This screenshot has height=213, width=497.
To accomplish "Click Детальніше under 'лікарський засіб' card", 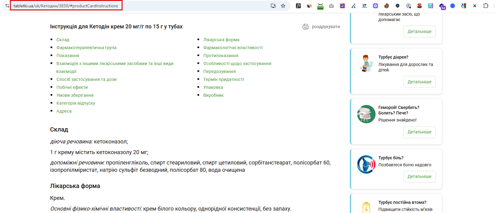I will [419, 31].
